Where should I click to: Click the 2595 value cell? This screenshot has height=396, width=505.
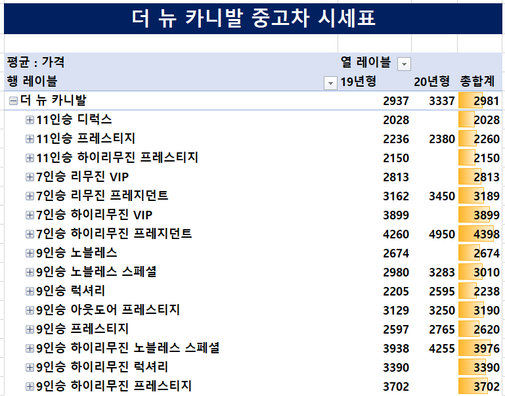point(441,292)
